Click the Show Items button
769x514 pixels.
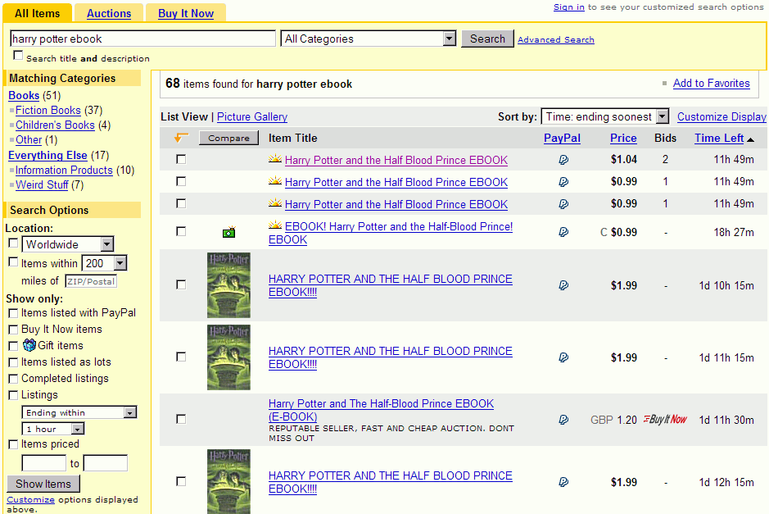point(43,484)
